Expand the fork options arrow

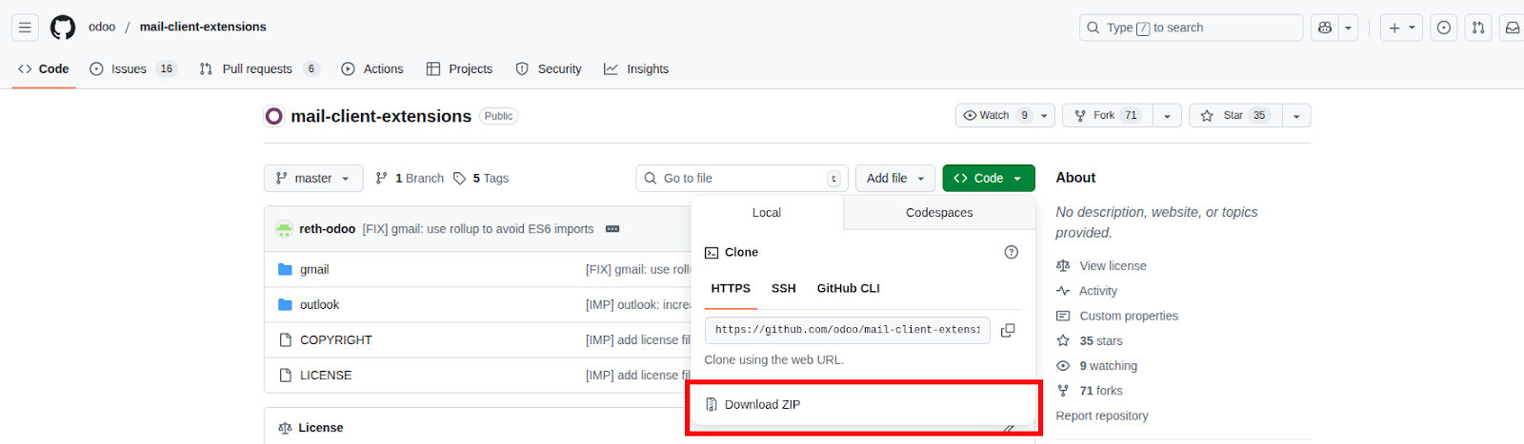(1167, 115)
